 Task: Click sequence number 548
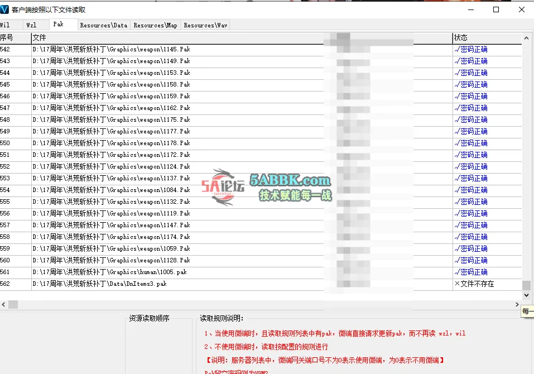point(5,120)
